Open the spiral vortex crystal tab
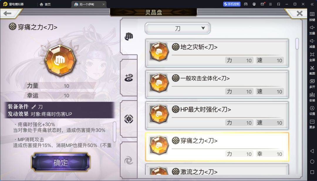This screenshot has height=181, width=317. [129, 161]
